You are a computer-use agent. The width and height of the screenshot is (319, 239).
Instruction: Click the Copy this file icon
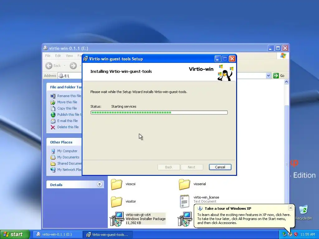pos(53,108)
